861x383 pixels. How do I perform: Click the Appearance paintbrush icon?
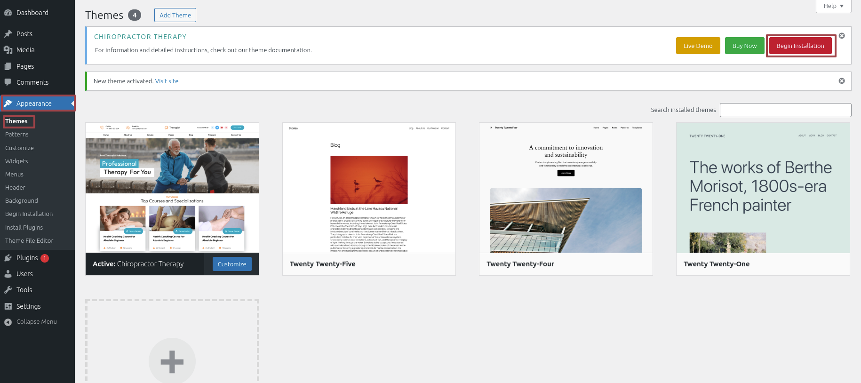[8, 104]
